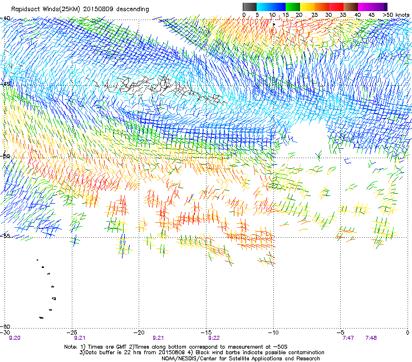The image size is (412, 362).
Task: Click the red 30-35 knots legend swatch
Action: [336, 7]
